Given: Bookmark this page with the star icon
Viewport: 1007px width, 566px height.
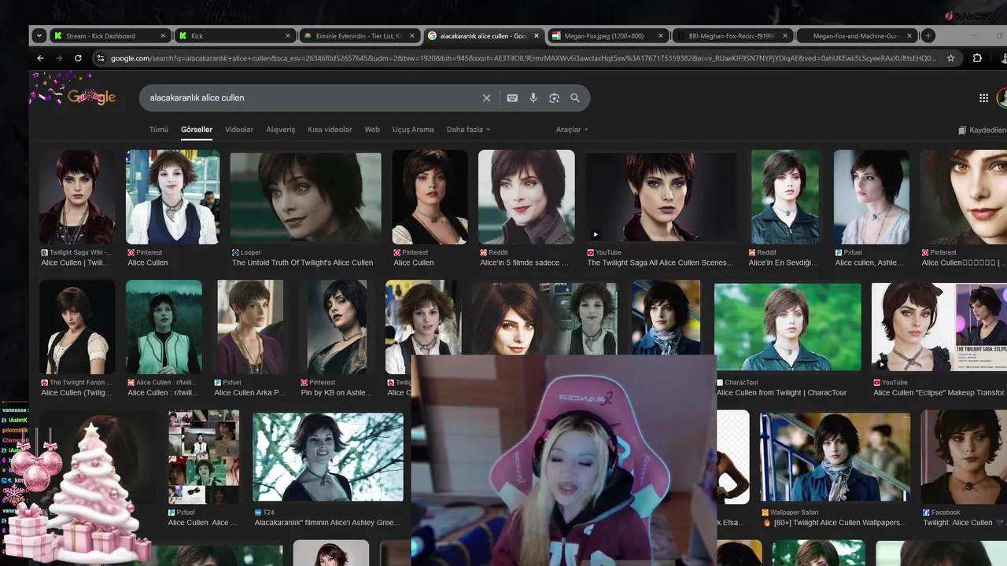Looking at the screenshot, I should pyautogui.click(x=950, y=58).
